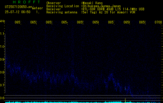Click the 0651 time axis label
Screen dimensions: 163x103
coord(18,22)
